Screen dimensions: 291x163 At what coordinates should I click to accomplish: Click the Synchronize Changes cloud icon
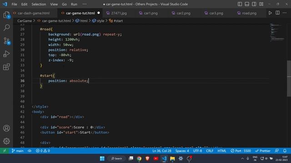click(x=30, y=151)
